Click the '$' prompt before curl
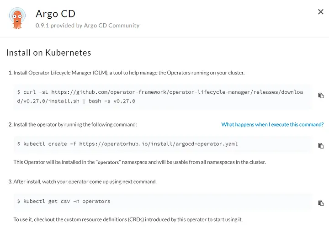Viewport: 329px width, 234px height. pos(19,92)
